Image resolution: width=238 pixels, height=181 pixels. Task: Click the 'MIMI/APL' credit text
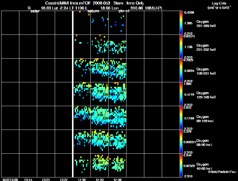pyautogui.click(x=154, y=8)
